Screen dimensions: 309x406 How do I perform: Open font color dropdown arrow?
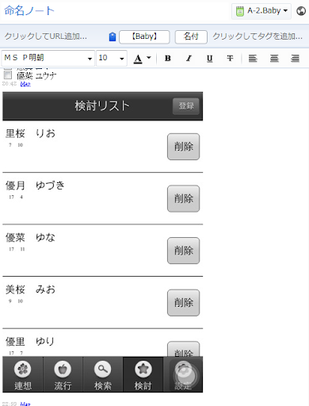coord(149,58)
